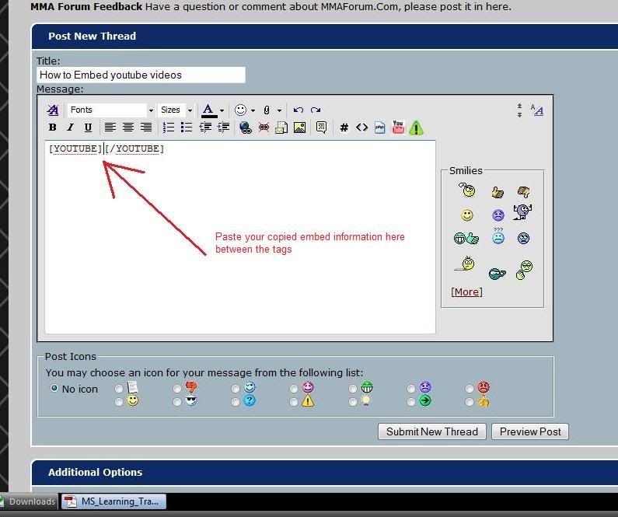Decrease the text indent
Viewport: 618px width, 517px height.
coord(205,128)
